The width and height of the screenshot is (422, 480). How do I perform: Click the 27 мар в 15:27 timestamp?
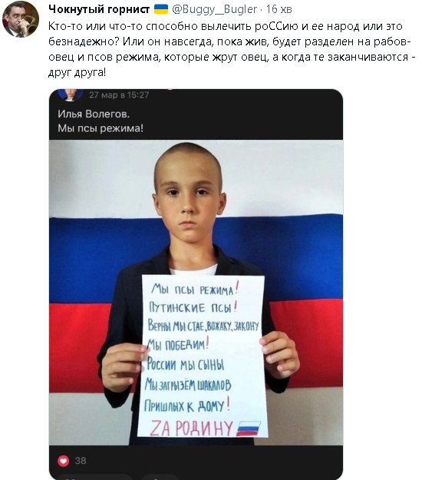pyautogui.click(x=119, y=95)
